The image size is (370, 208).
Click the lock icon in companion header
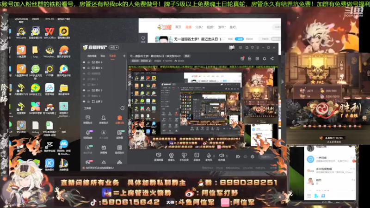tap(249, 59)
